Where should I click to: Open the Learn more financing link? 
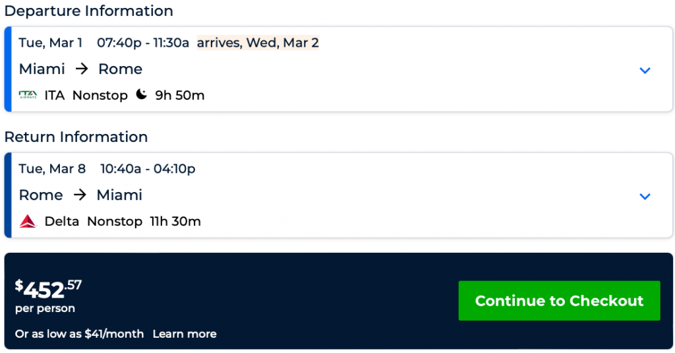[x=185, y=334]
